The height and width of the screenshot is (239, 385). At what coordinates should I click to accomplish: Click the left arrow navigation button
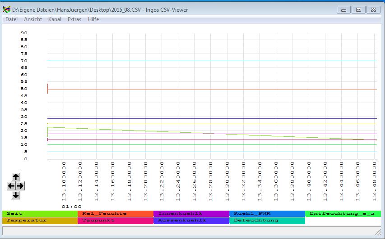click(x=11, y=186)
